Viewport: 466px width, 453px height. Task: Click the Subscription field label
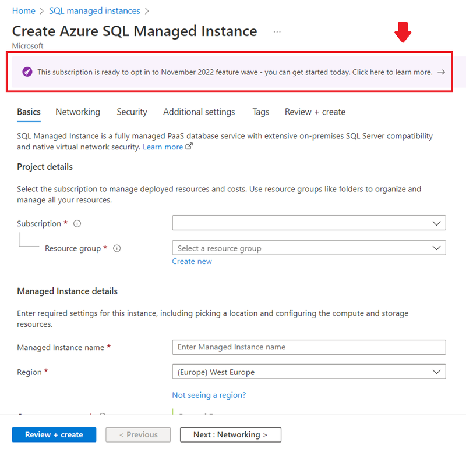pyautogui.click(x=39, y=223)
